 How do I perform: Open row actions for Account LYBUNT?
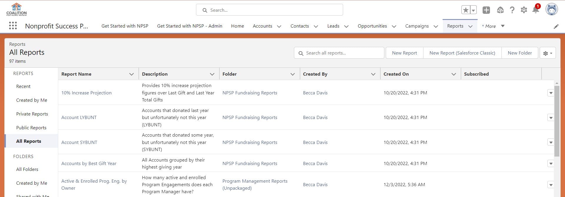[x=551, y=118]
